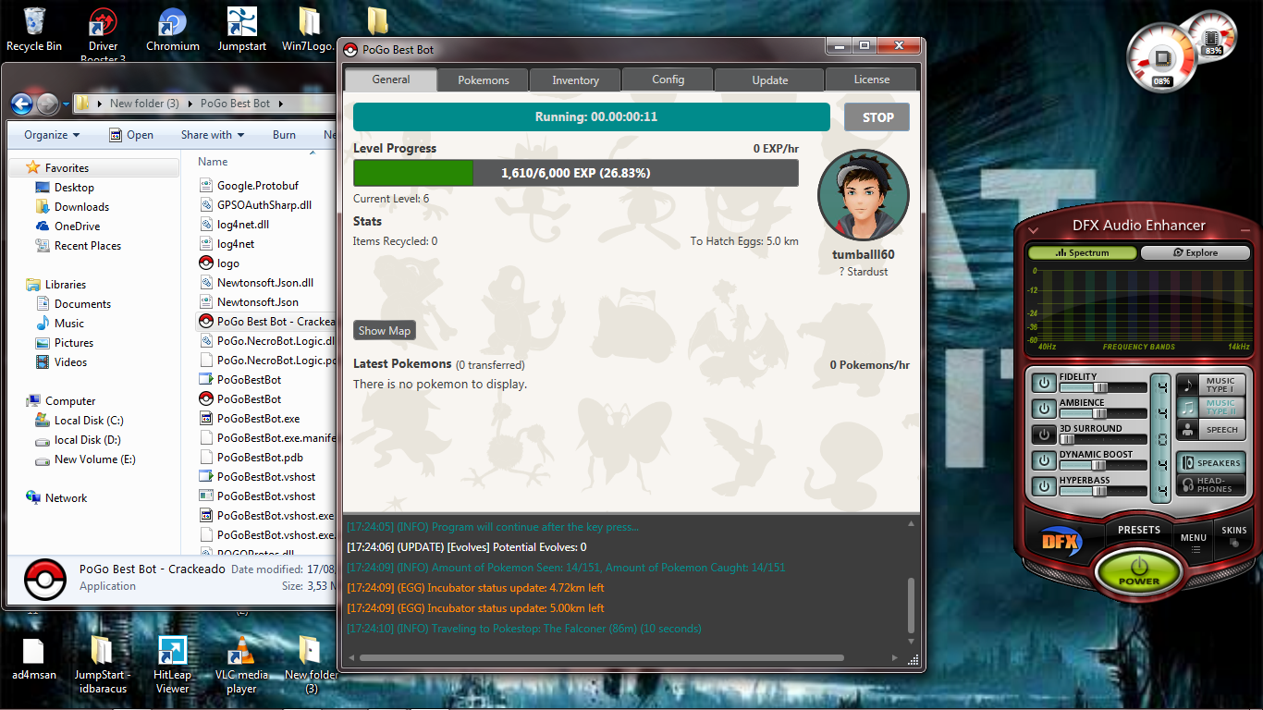Stop the running bot with STOP

click(877, 117)
